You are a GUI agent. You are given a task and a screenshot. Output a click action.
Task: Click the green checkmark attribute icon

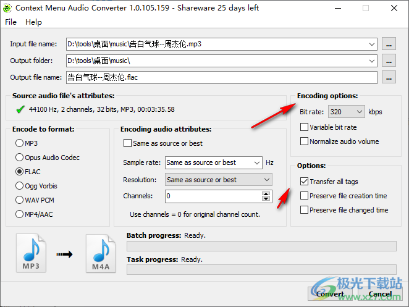pos(20,109)
